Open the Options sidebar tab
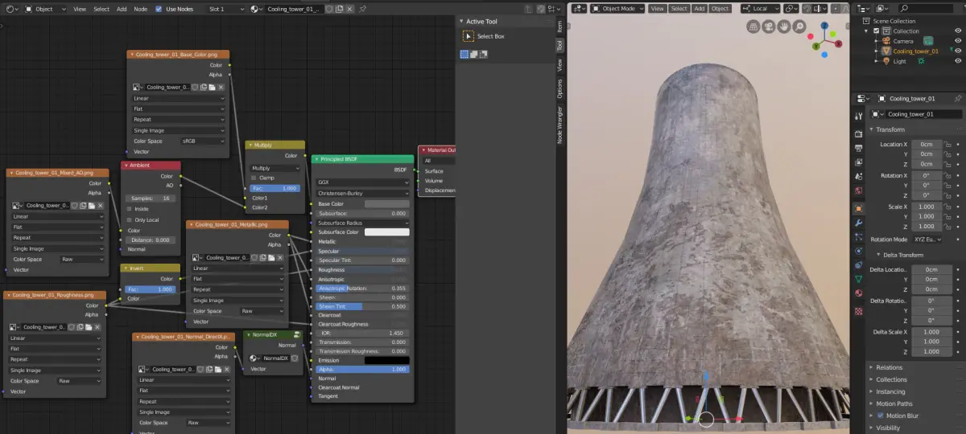Image resolution: width=966 pixels, height=434 pixels. (560, 88)
